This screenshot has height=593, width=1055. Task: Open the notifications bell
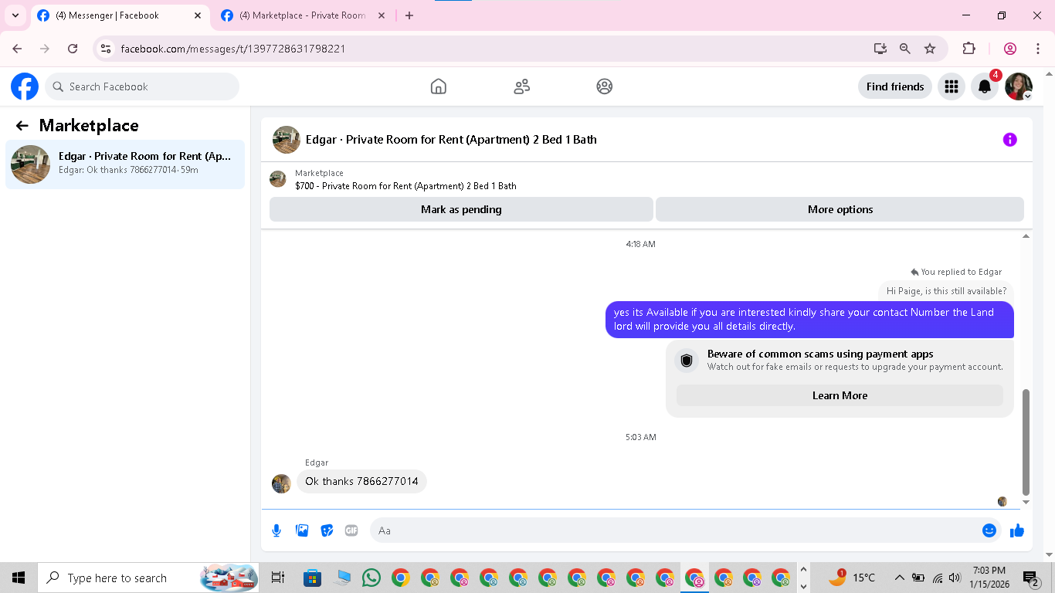985,86
